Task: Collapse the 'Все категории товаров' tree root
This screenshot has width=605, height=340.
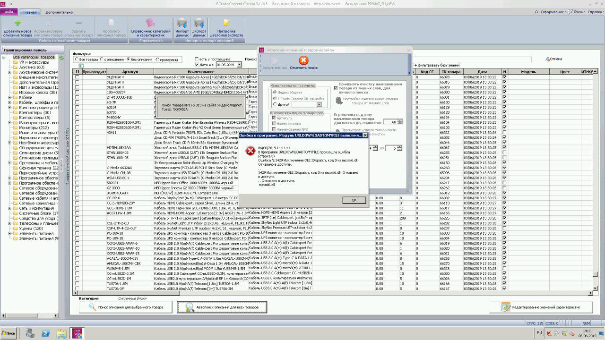Action: pyautogui.click(x=4, y=57)
